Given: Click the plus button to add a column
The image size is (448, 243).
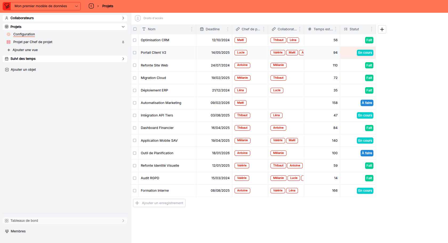Looking at the screenshot, I should [x=382, y=29].
